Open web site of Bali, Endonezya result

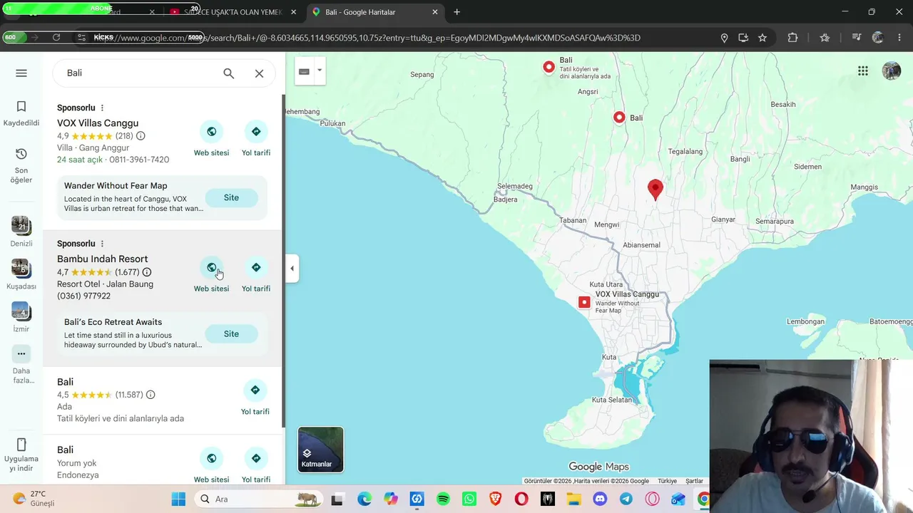pyautogui.click(x=211, y=458)
